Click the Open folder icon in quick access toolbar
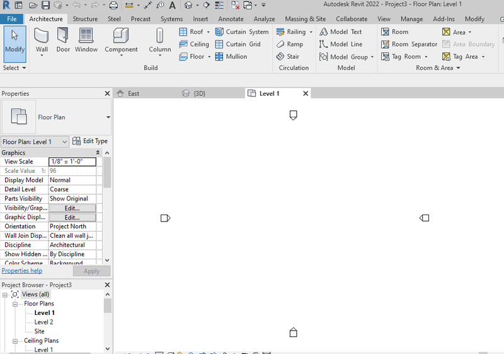The height and width of the screenshot is (354, 504). tap(33, 5)
